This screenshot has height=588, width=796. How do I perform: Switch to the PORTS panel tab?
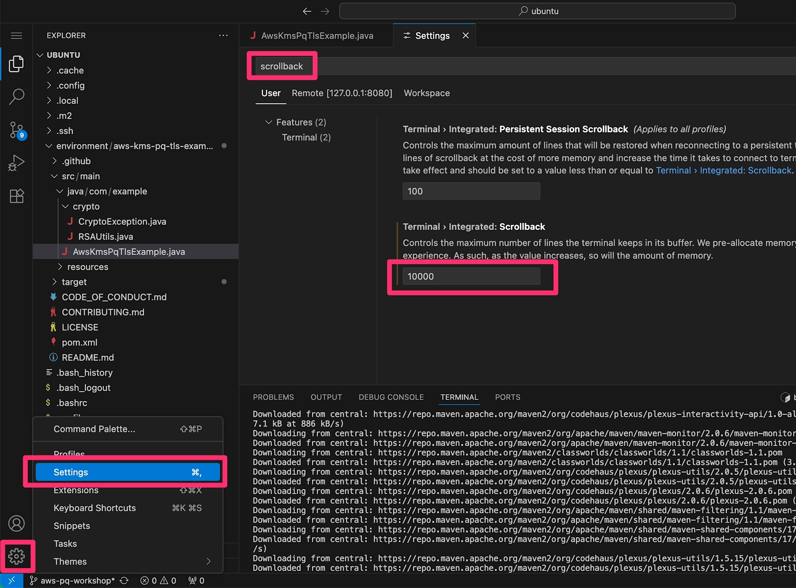point(507,397)
